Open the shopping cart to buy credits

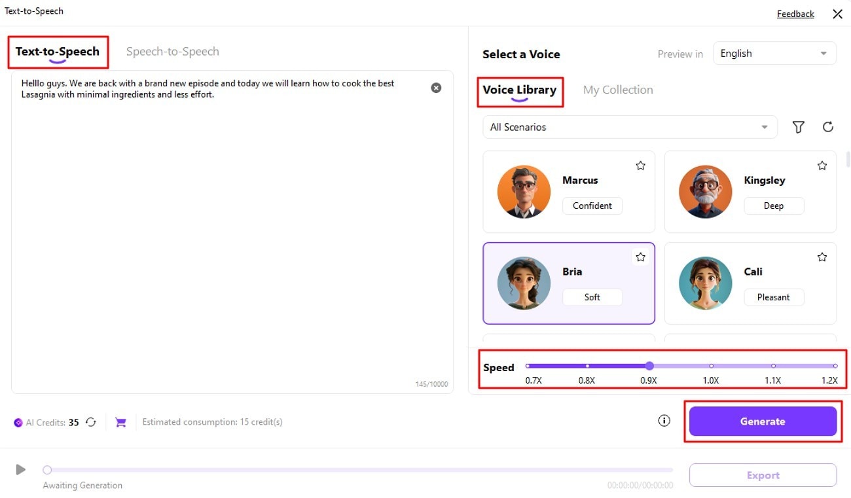(120, 422)
